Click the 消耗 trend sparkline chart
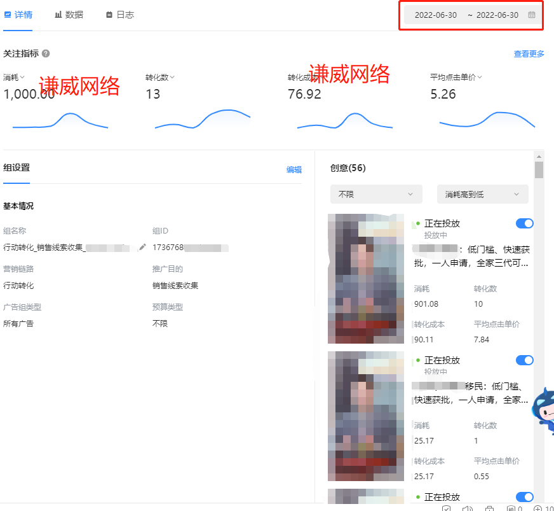 pyautogui.click(x=60, y=120)
